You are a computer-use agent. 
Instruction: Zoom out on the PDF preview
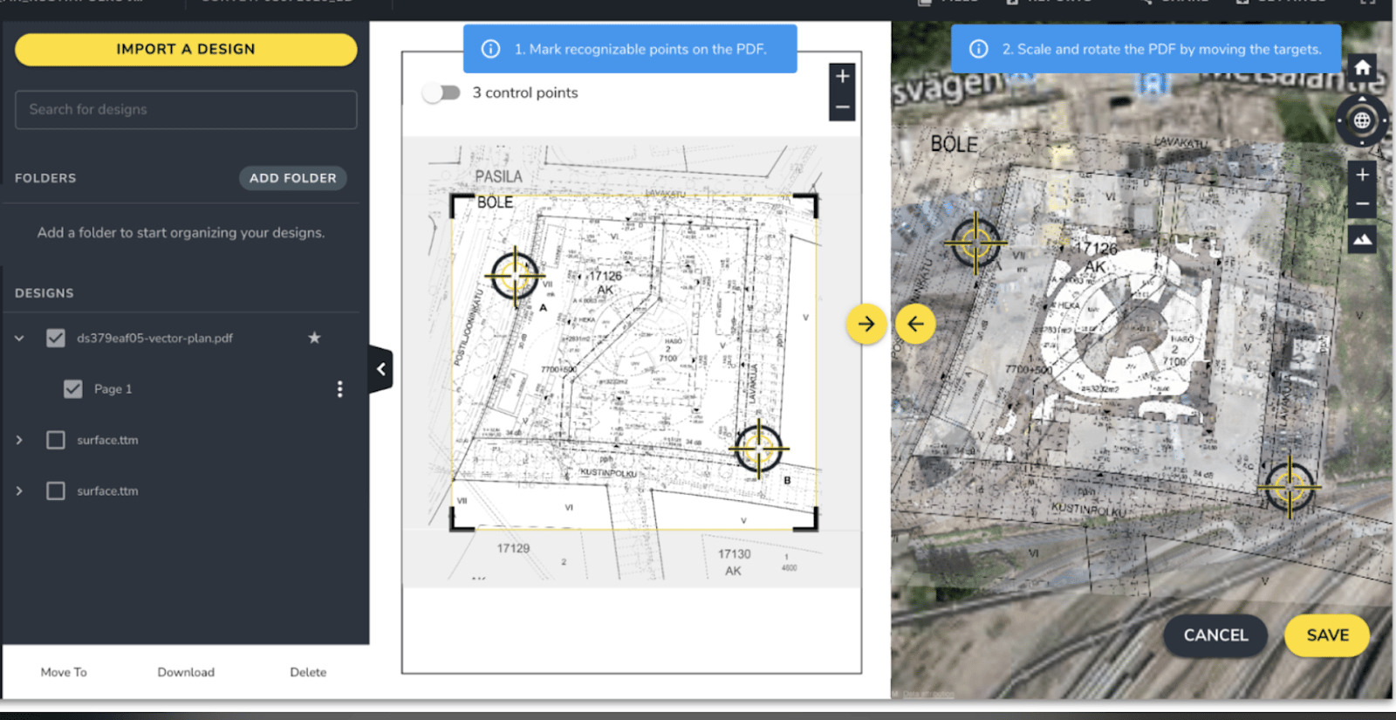point(842,107)
